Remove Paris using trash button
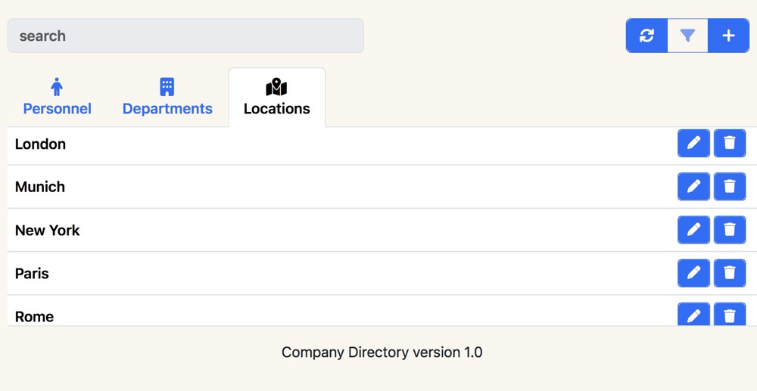This screenshot has height=391, width=757. (730, 273)
